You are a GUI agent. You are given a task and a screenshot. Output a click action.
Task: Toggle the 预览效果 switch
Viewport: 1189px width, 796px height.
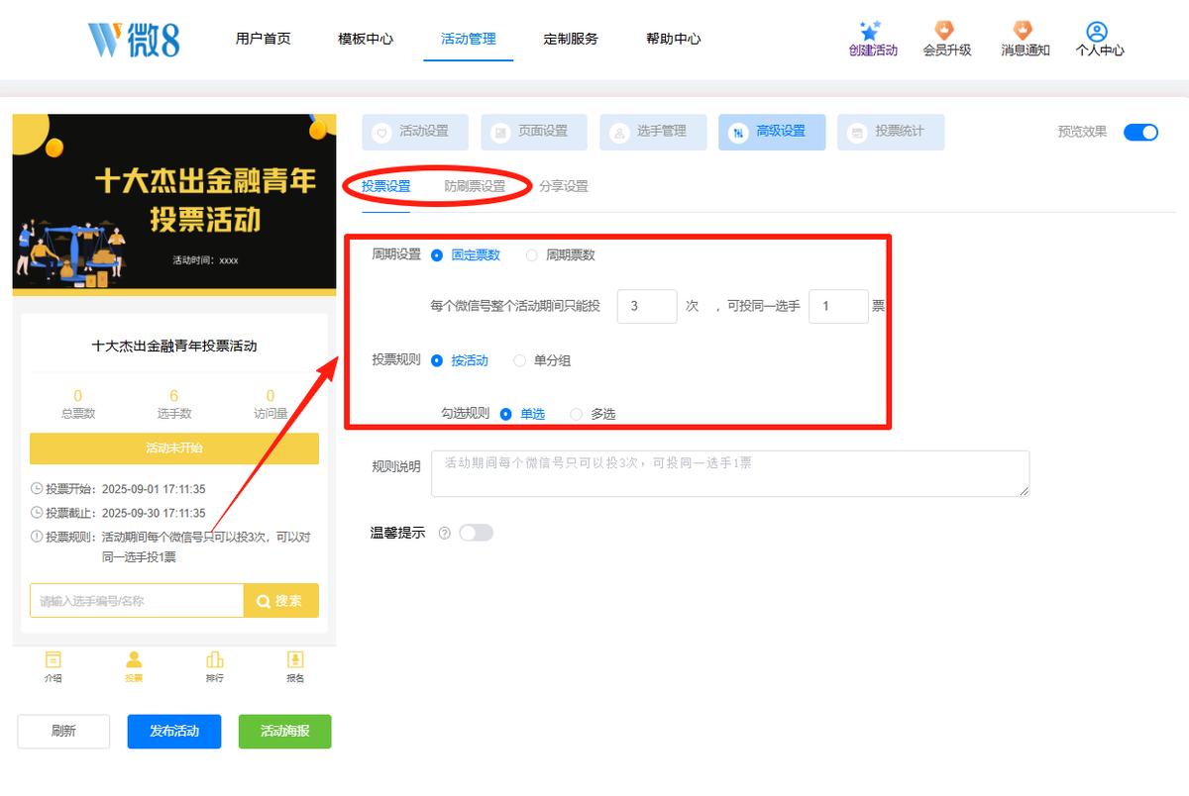1140,133
